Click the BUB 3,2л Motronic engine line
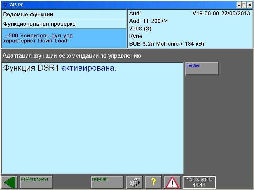Image resolution: width=254 pixels, height=190 pixels. coord(167,44)
